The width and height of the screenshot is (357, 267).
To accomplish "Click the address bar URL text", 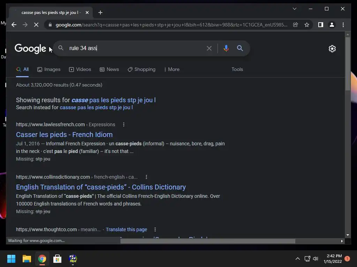I will (x=172, y=25).
